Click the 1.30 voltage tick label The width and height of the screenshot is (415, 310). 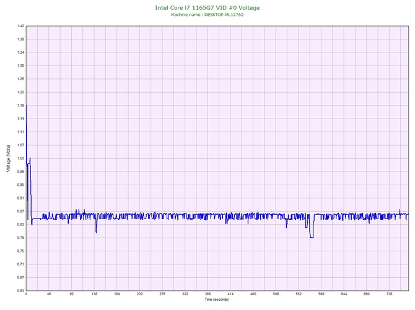tap(20, 65)
